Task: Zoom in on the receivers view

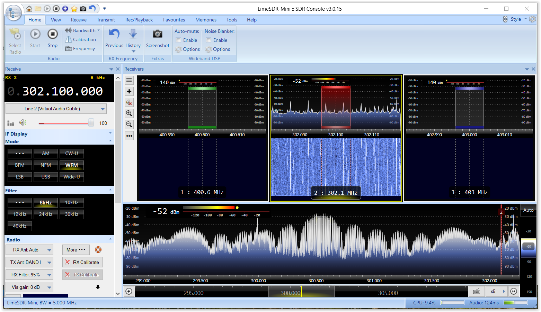Action: [129, 113]
